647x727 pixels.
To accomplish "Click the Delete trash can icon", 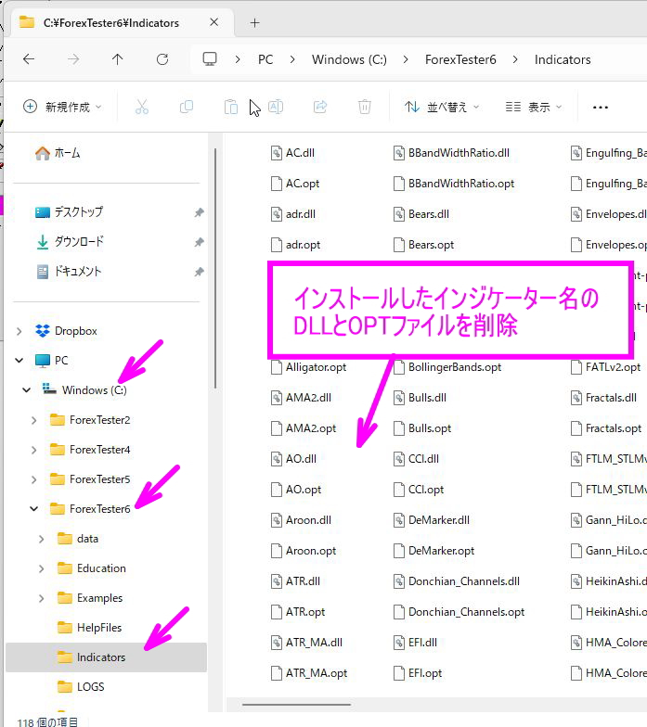I will [365, 108].
